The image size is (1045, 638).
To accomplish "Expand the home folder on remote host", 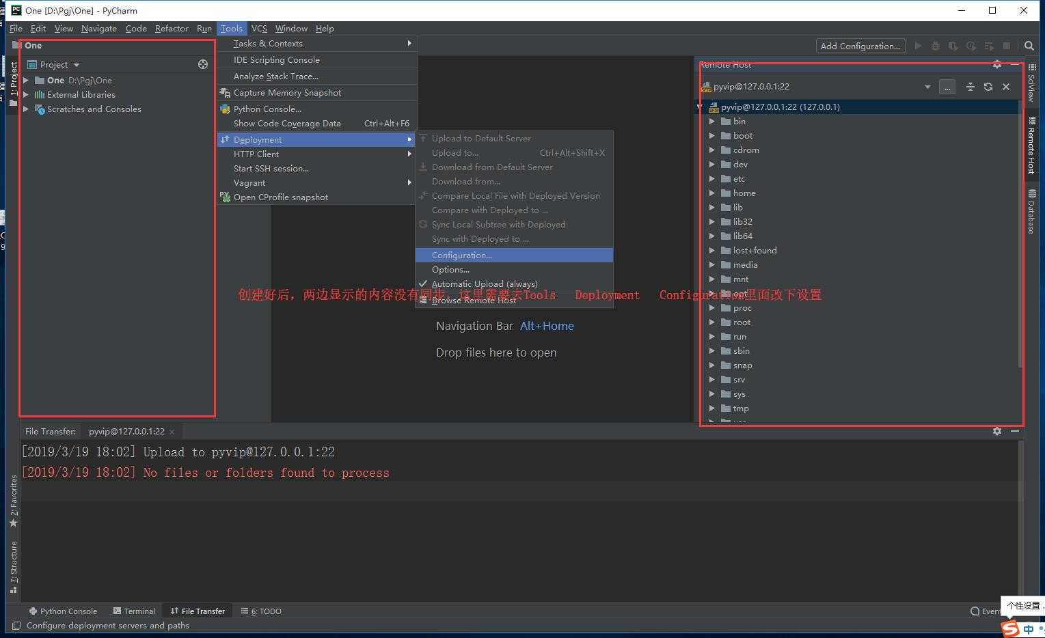I will point(711,193).
